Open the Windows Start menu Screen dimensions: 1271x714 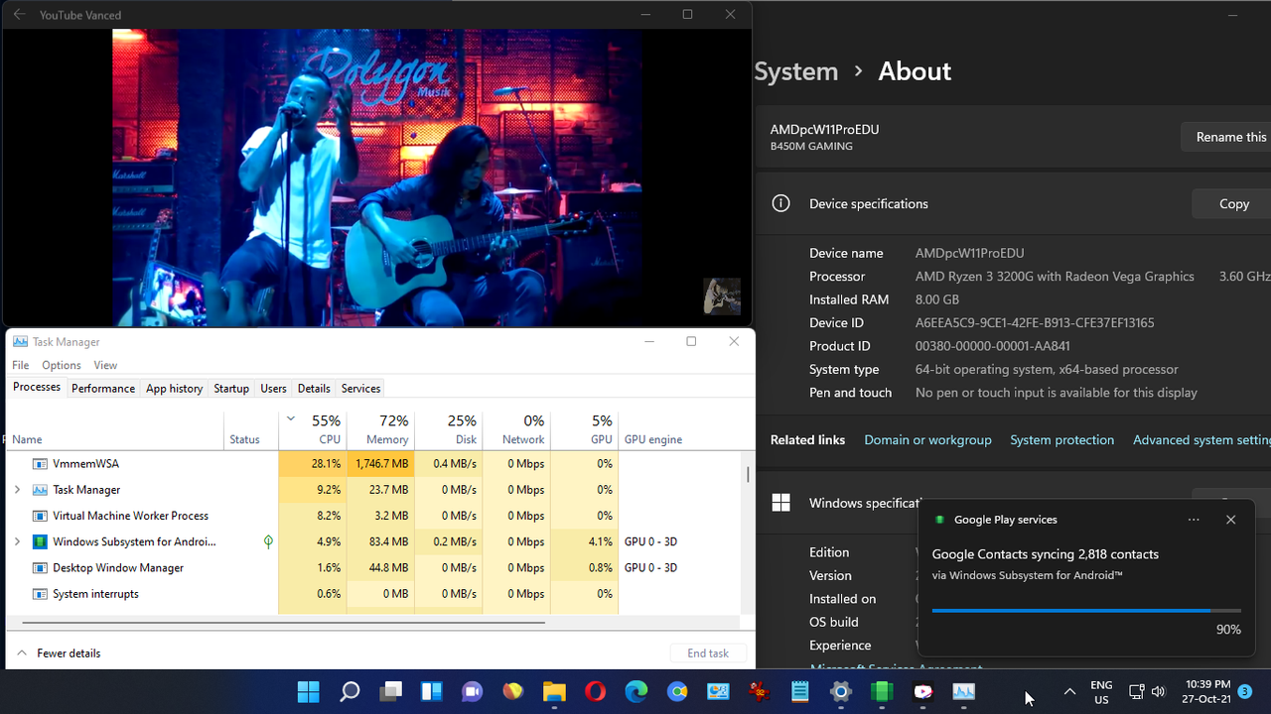click(309, 691)
